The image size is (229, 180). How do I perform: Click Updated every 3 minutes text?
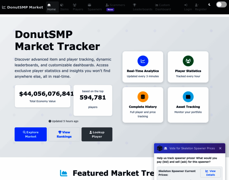point(143,76)
